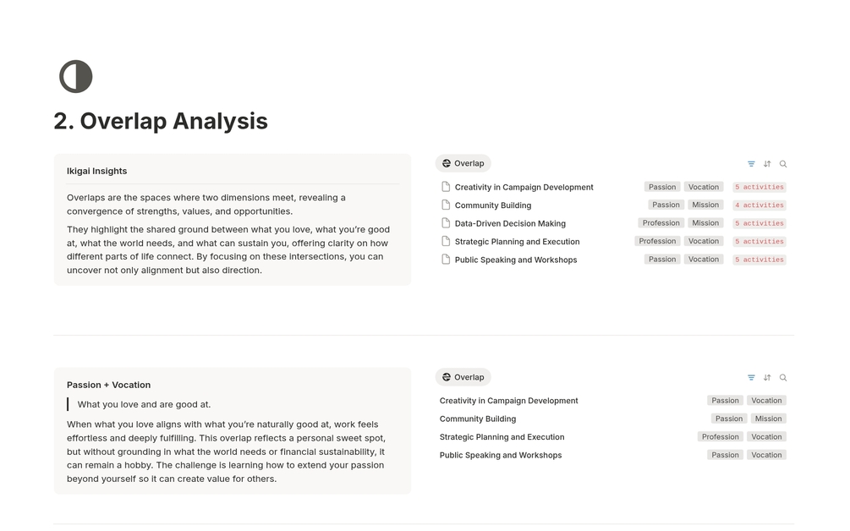Click search icon in lower Overlap database
The width and height of the screenshot is (850, 531).
pos(783,378)
